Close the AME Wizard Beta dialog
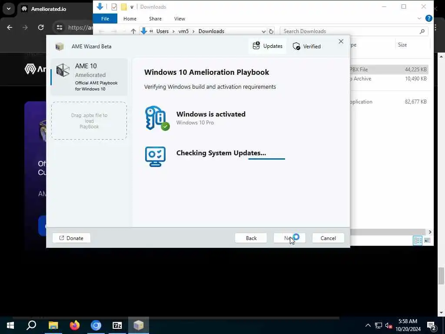The height and width of the screenshot is (334, 445). pos(341,41)
